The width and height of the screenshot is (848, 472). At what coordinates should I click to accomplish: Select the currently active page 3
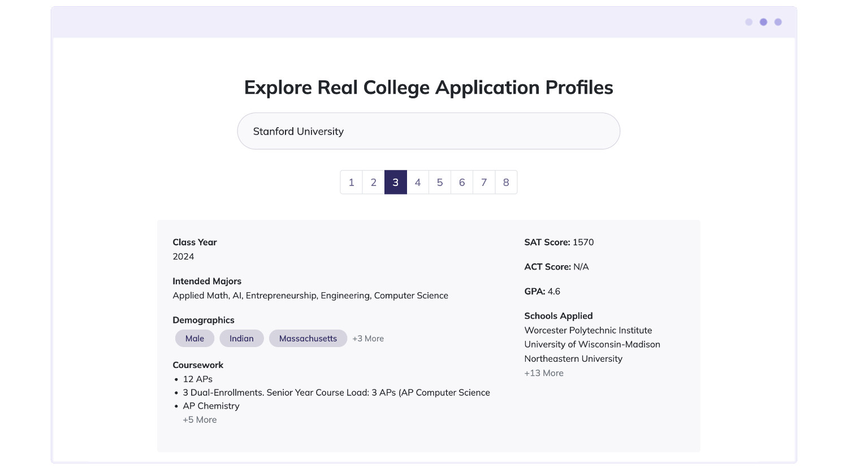point(396,182)
